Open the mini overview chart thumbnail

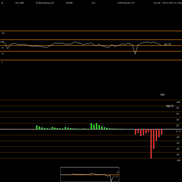90,174
